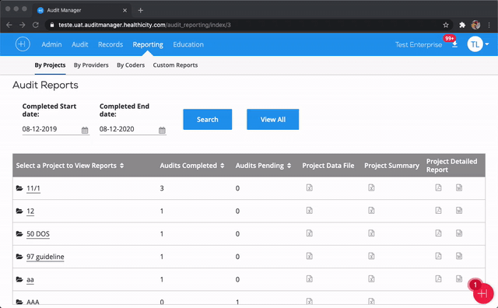
Task: Click the Healthicity logo in the top navigation bar
Action: 23,44
